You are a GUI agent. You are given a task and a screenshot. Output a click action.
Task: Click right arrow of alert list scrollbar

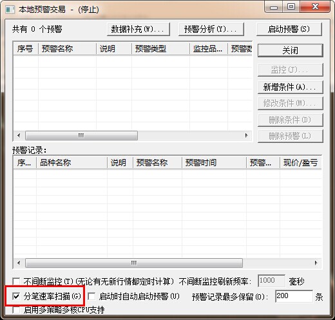[246, 135]
